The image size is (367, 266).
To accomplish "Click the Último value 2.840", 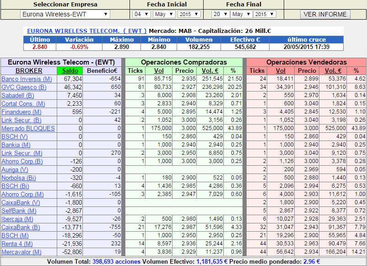I will pyautogui.click(x=40, y=47).
